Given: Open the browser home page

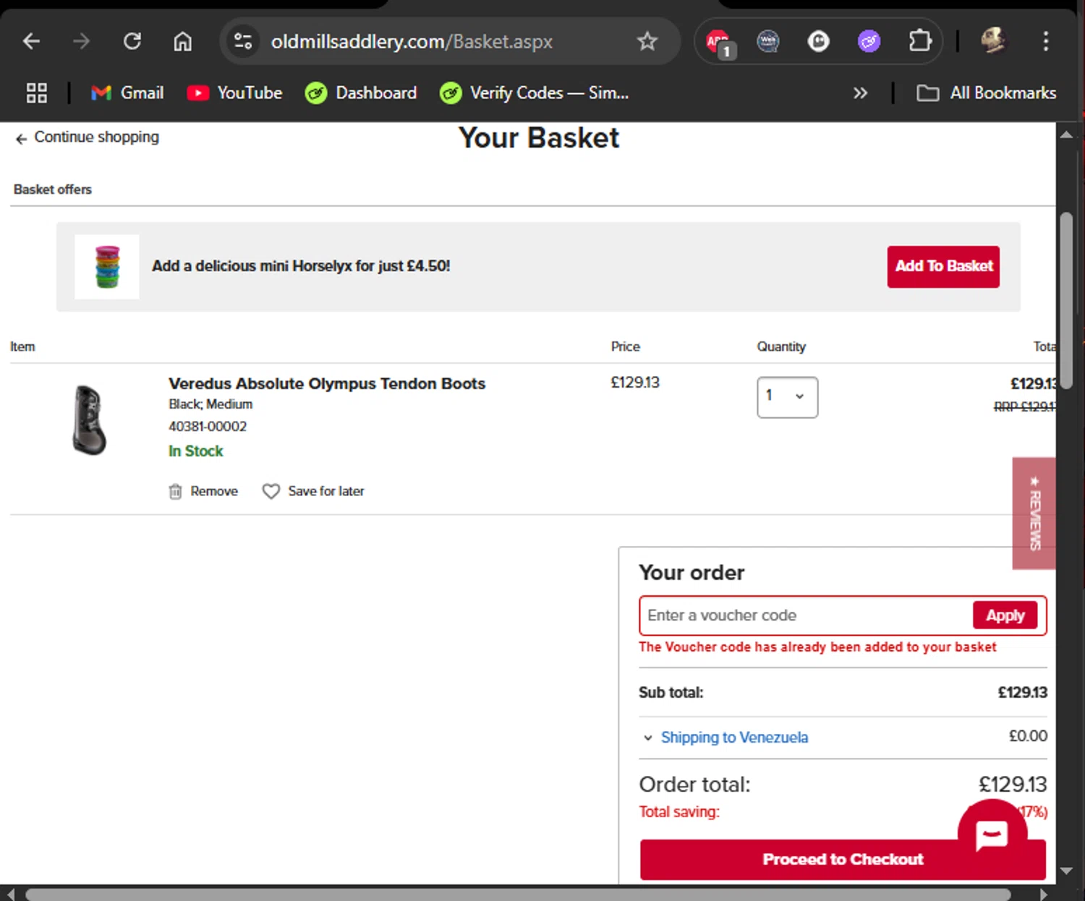Looking at the screenshot, I should click(x=182, y=41).
